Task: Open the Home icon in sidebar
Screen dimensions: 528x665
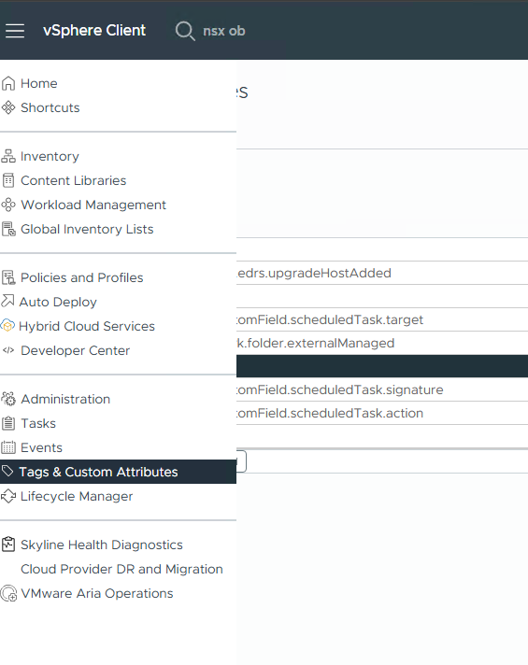Action: point(8,83)
